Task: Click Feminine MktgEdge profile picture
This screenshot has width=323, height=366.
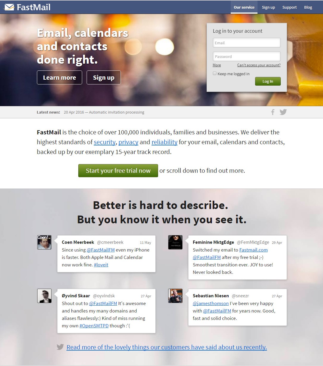Action: (x=175, y=242)
